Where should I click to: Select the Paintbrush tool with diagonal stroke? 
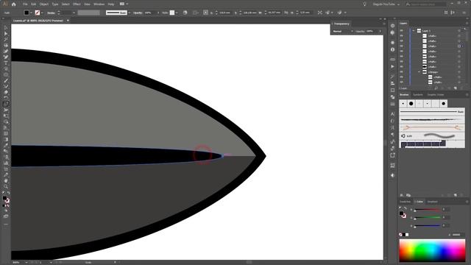[x=6, y=80]
